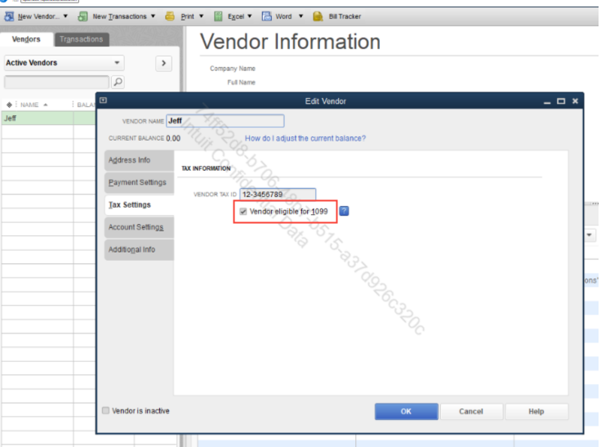Open the Active Vendors filter dropdown
The image size is (601, 447).
[64, 63]
